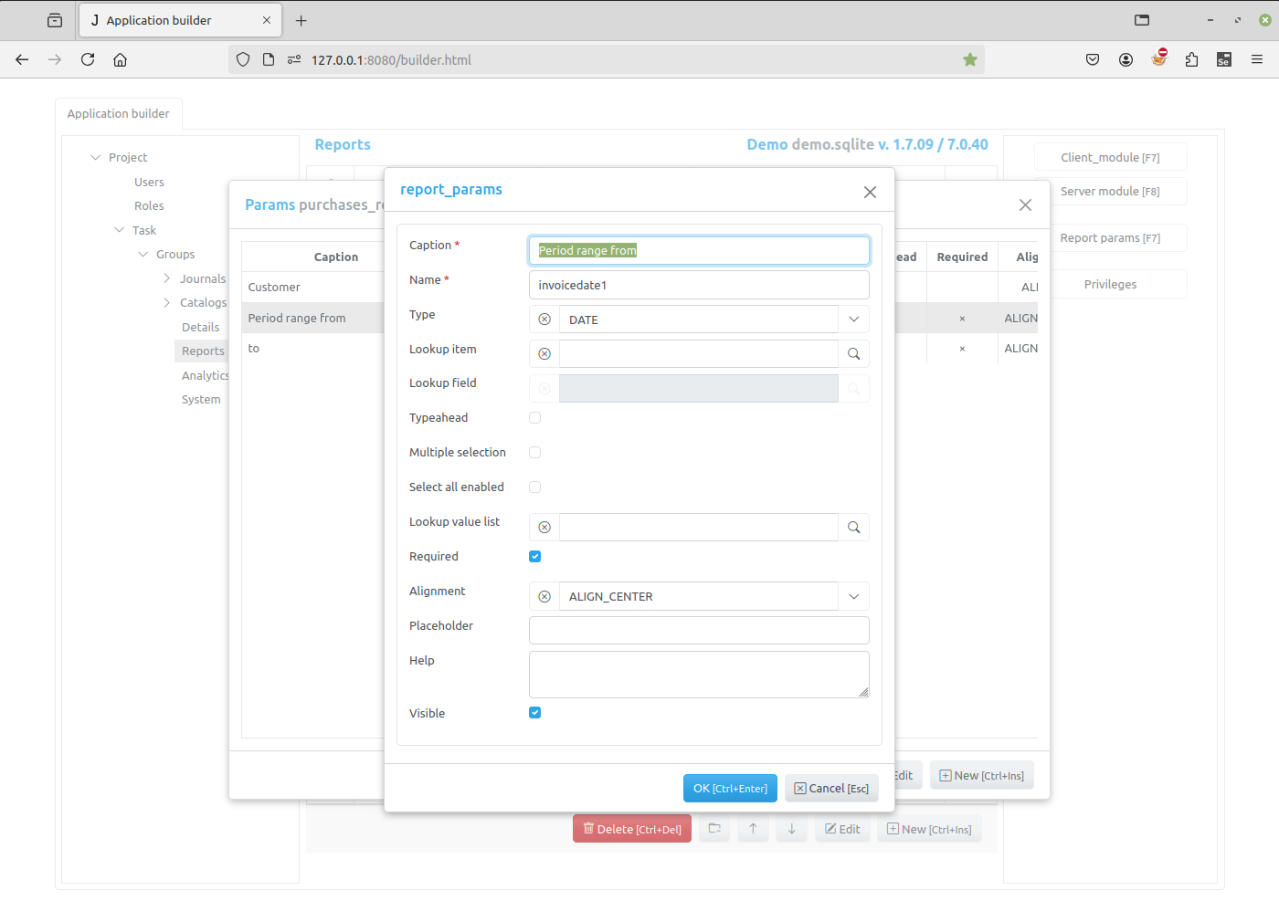
Task: Uncheck the Required checkbox
Action: pyautogui.click(x=535, y=557)
